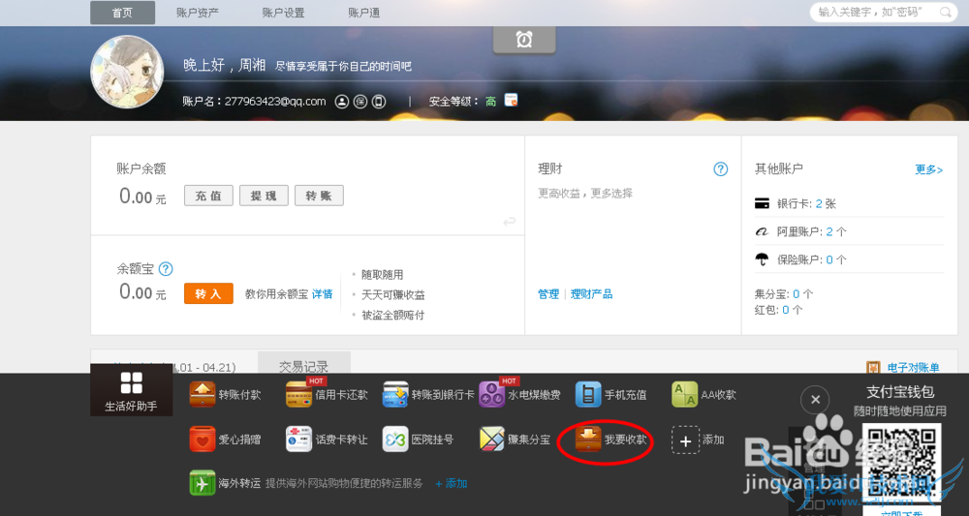
Task: Click account name 277963423@qq.com
Action: [275, 102]
